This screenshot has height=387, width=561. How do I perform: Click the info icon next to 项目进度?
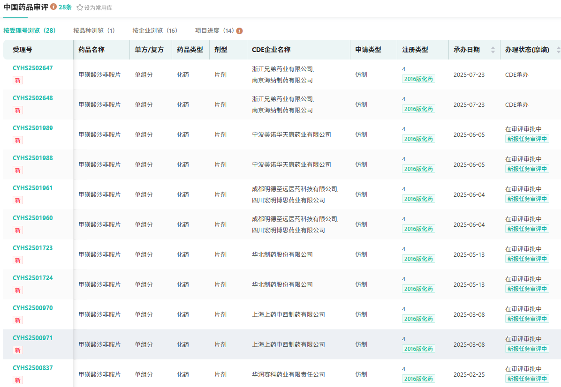pyautogui.click(x=239, y=31)
